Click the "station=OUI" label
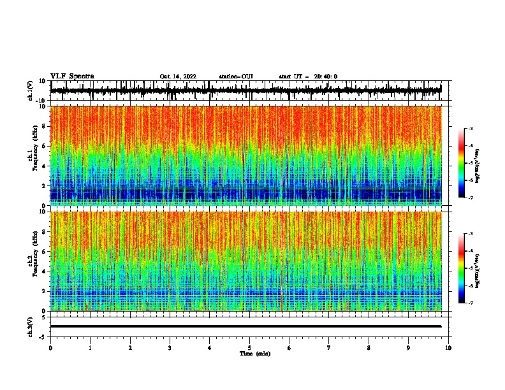Screen dimensions: 505x390 236,76
